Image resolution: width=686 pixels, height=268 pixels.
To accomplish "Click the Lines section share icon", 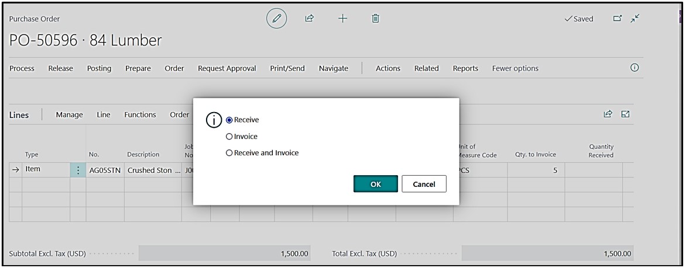I will (x=608, y=114).
